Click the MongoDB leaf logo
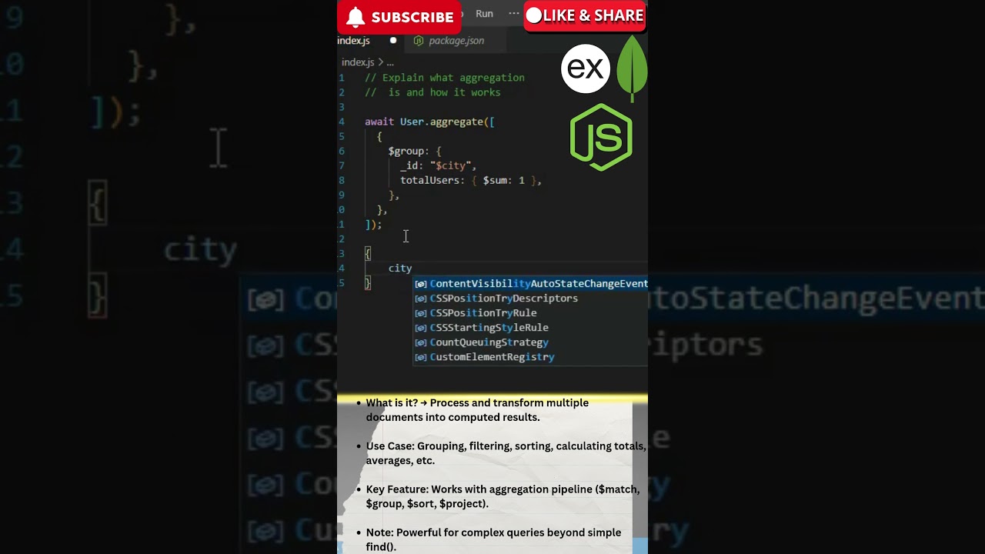The width and height of the screenshot is (985, 554). 632,68
